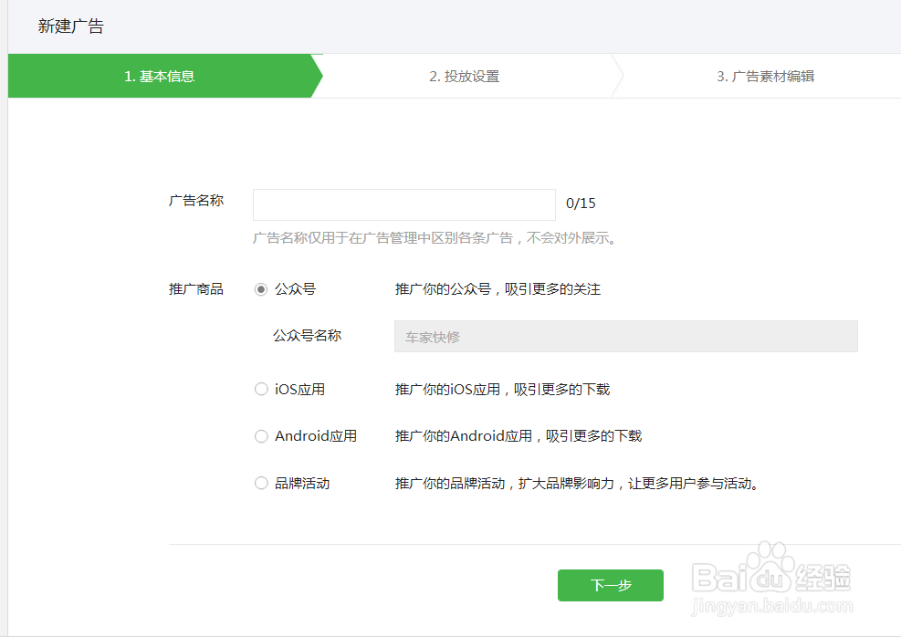Click the 推广商品 field label
The height and width of the screenshot is (637, 901).
click(196, 289)
